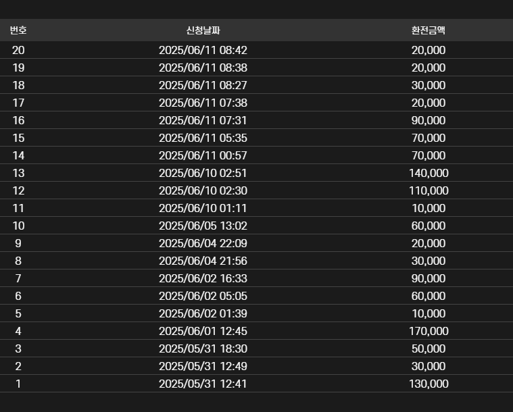Click the 130,000 amount in row 1

pos(429,384)
